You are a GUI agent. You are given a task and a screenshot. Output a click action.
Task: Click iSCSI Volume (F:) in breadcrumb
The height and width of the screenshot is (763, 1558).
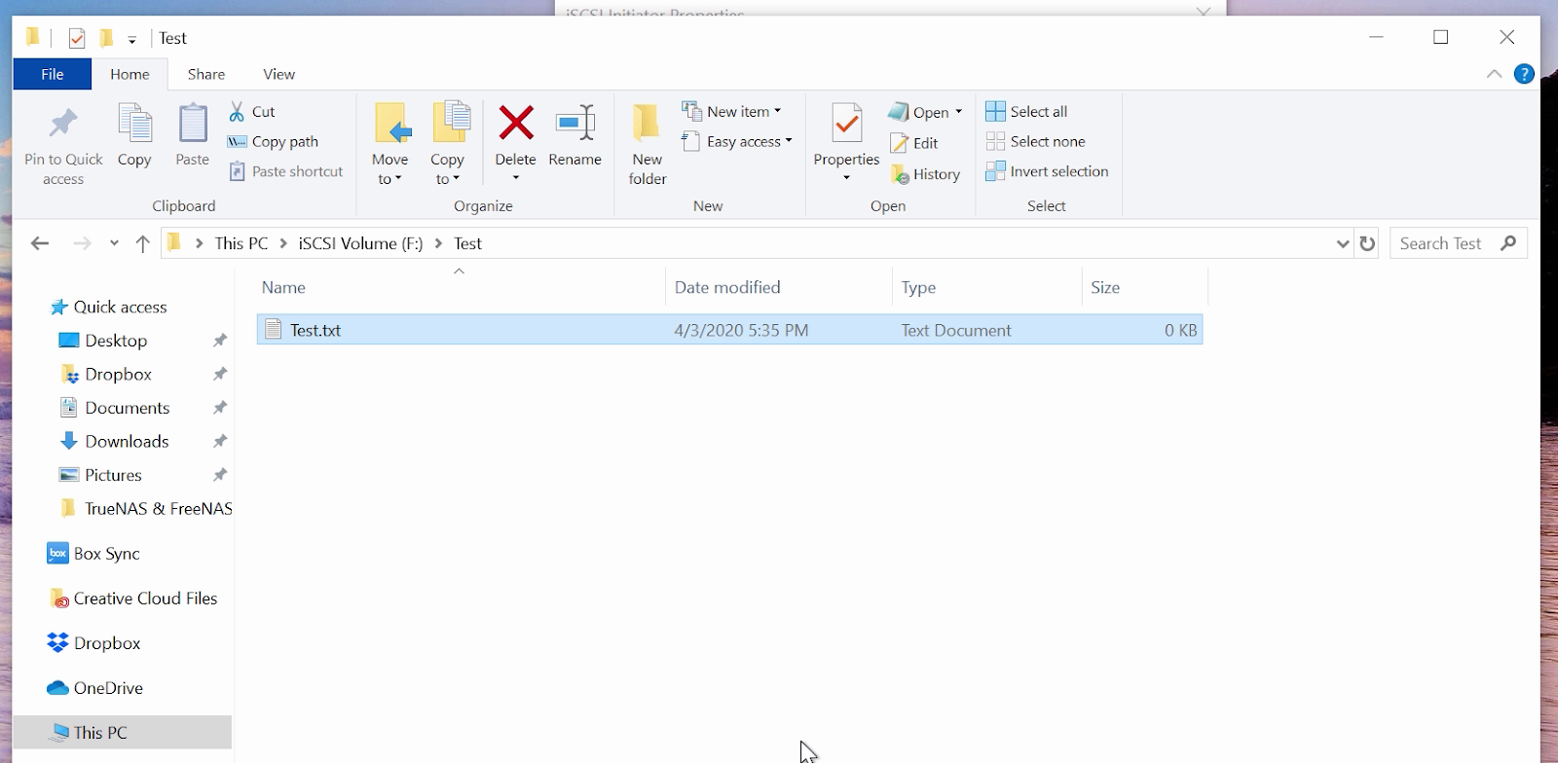pos(361,243)
